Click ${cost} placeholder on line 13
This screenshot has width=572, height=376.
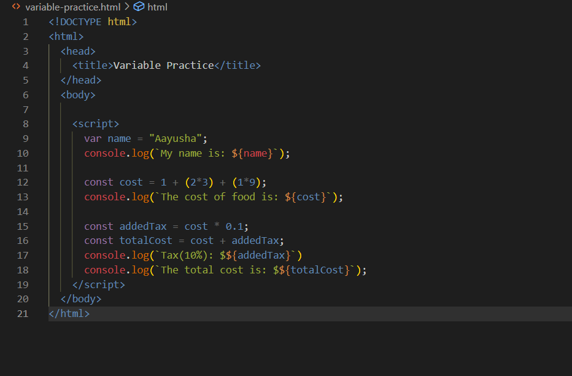pos(306,197)
